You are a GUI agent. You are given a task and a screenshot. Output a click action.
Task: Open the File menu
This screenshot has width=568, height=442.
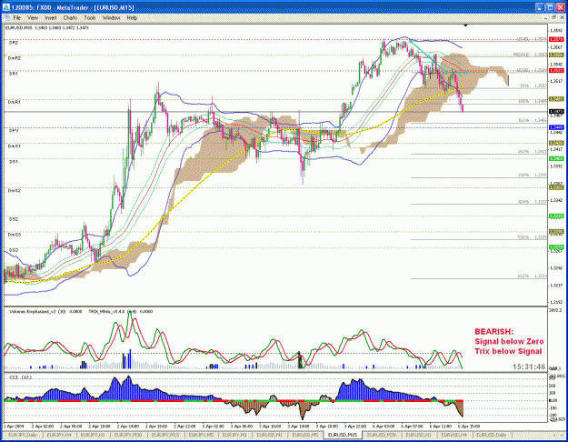tap(17, 17)
